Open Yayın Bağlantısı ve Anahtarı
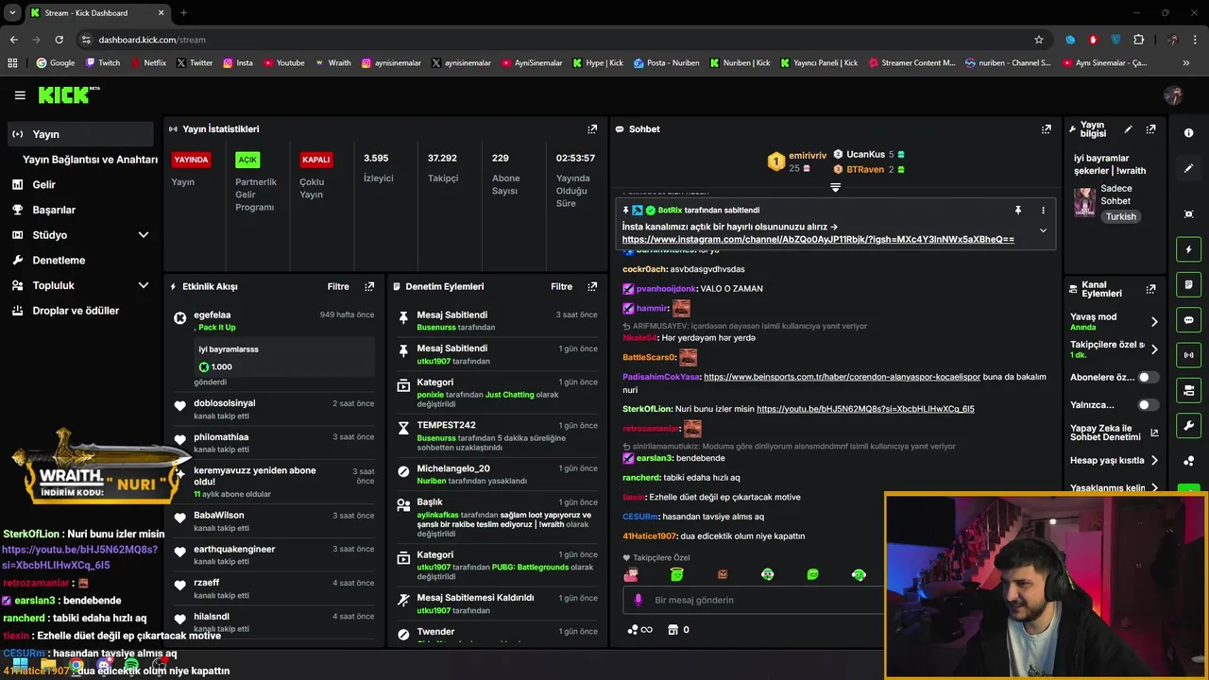This screenshot has width=1209, height=680. pos(90,160)
